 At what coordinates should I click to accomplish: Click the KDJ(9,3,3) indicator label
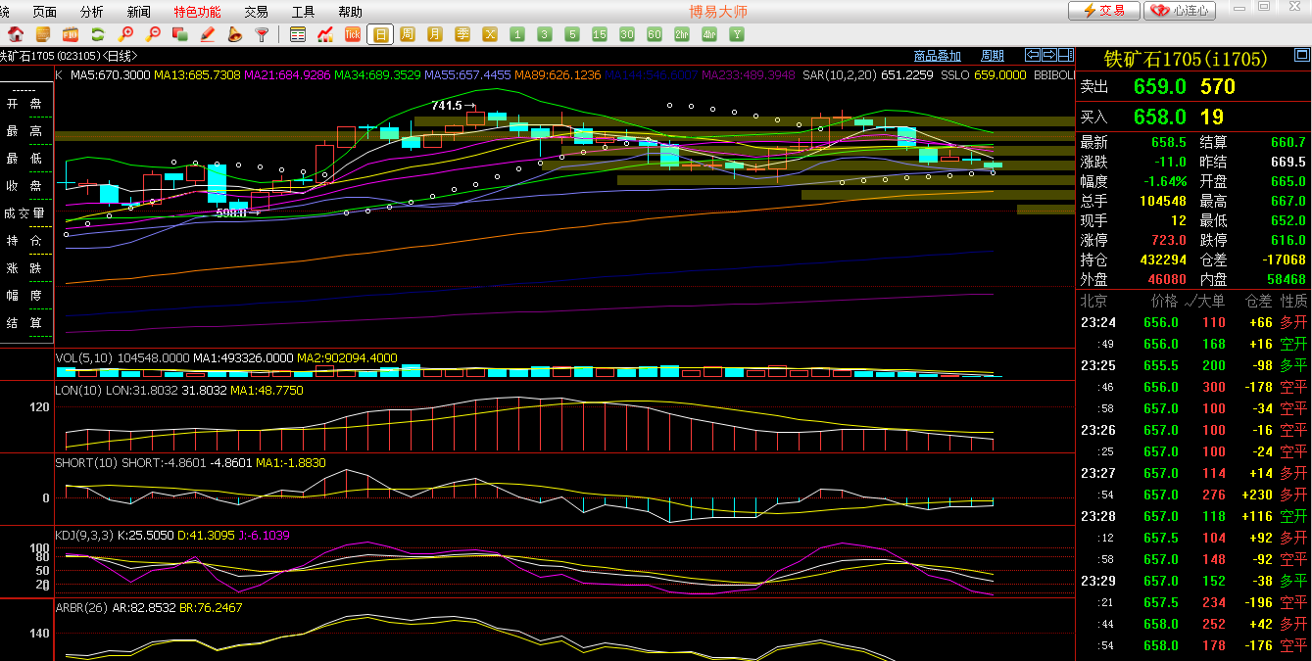[x=84, y=535]
